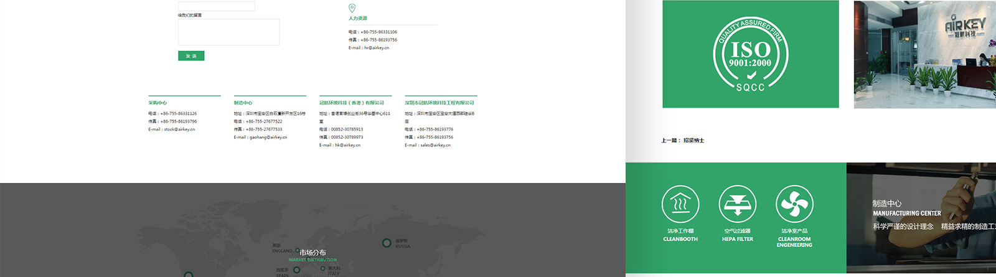Viewport: 996px width, 277px height.
Task: Click the Russia map marker circle
Action: pyautogui.click(x=387, y=243)
